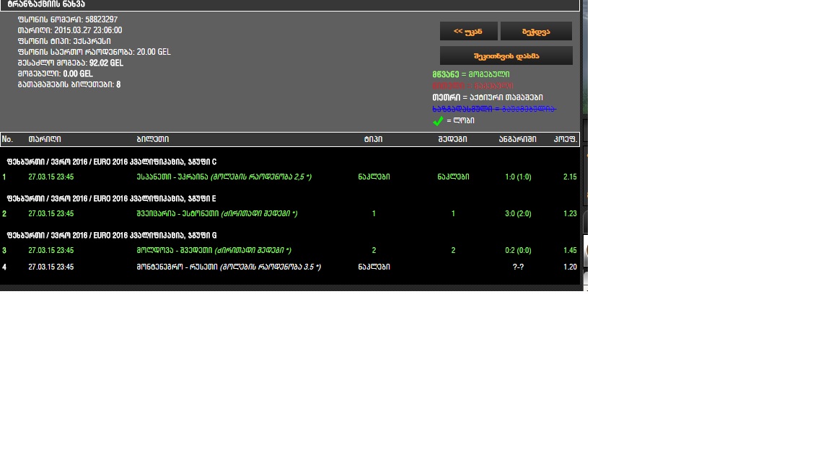This screenshot has width=831, height=467.
Task: Select the 'ფსონის ტიპი: ექსპრესი' line
Action: pyautogui.click(x=64, y=41)
